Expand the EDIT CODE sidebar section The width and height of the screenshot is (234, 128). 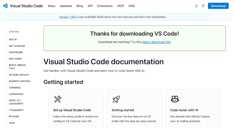point(15,59)
